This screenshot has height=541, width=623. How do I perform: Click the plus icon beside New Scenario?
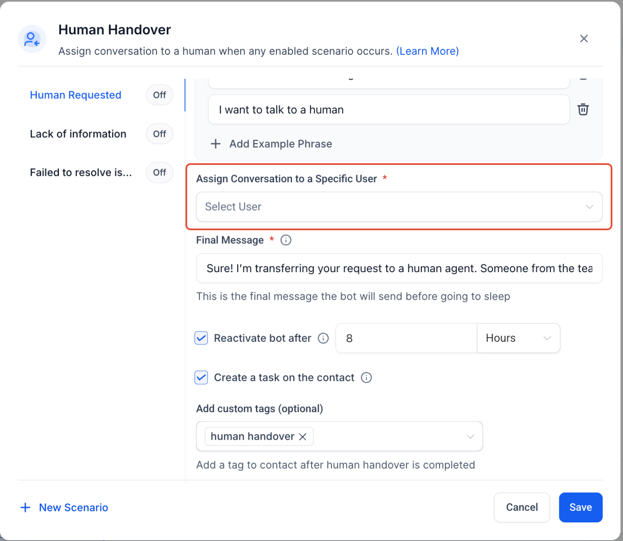coord(25,508)
